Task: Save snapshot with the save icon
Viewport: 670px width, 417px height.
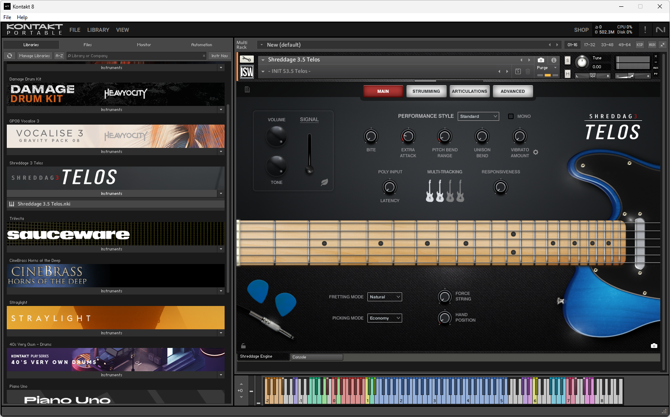Action: tap(518, 71)
